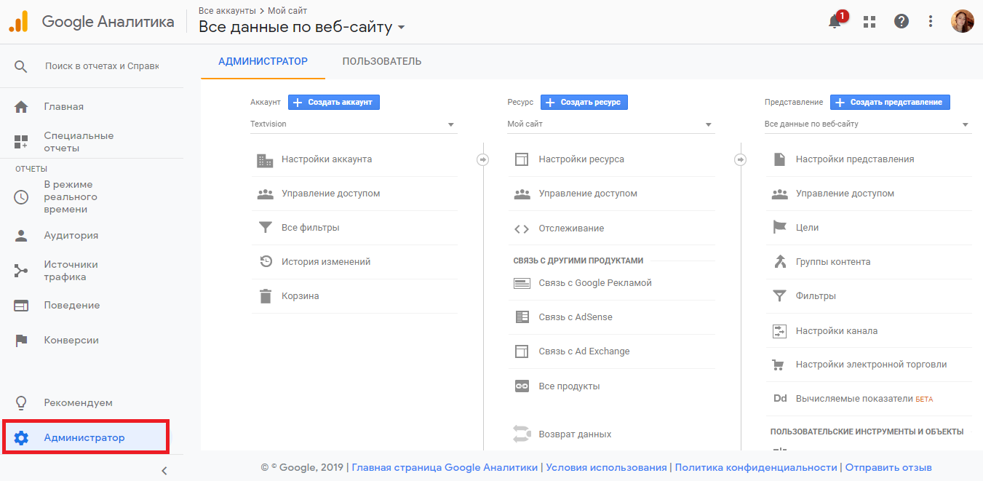Click the Корзина trash icon

point(266,296)
